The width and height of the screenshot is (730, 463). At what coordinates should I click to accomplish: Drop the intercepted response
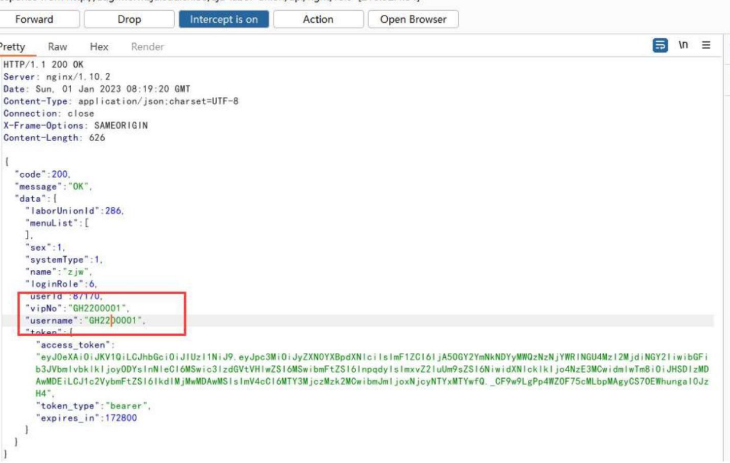click(129, 19)
